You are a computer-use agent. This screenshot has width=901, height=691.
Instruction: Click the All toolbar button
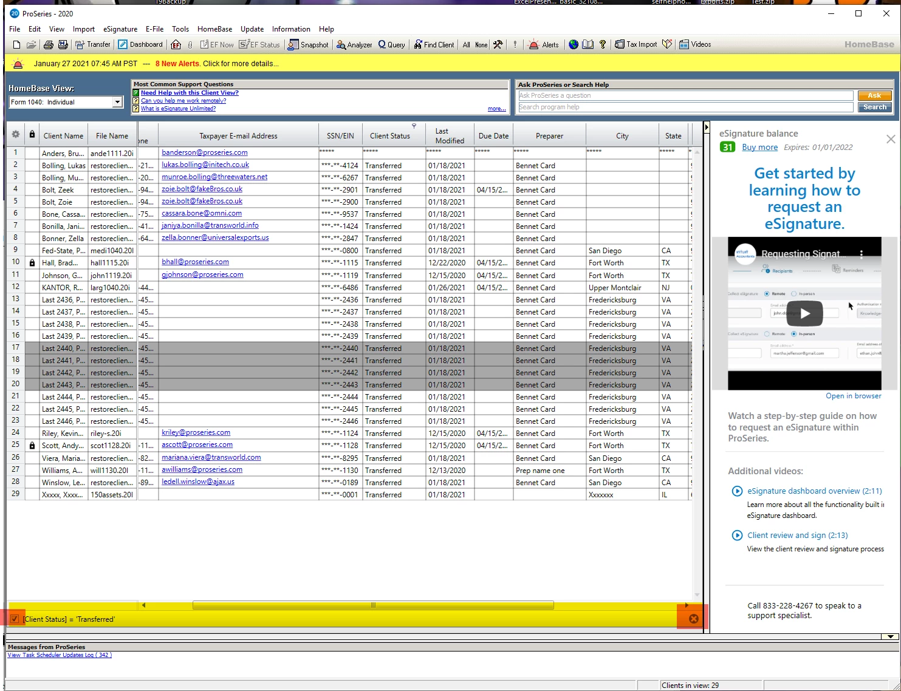[x=467, y=44]
